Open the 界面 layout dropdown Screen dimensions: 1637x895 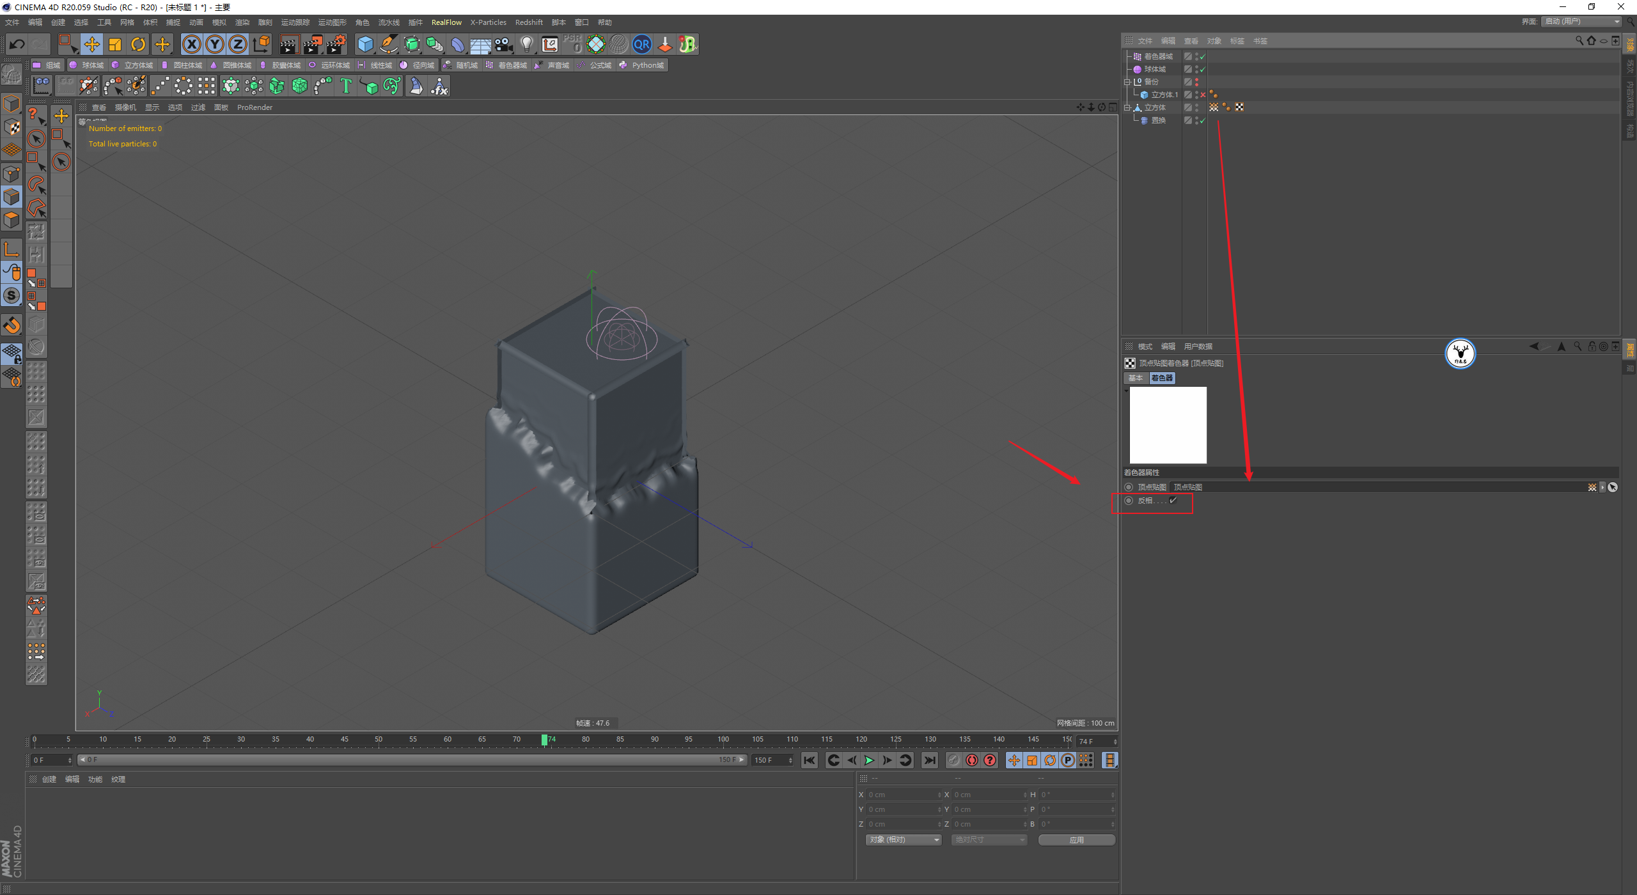tap(1582, 22)
